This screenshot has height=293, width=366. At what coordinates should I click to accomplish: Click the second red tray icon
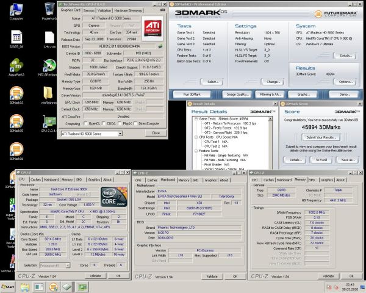pos(336,287)
